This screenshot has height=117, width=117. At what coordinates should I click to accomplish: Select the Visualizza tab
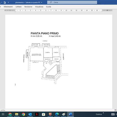[x=39, y=7]
